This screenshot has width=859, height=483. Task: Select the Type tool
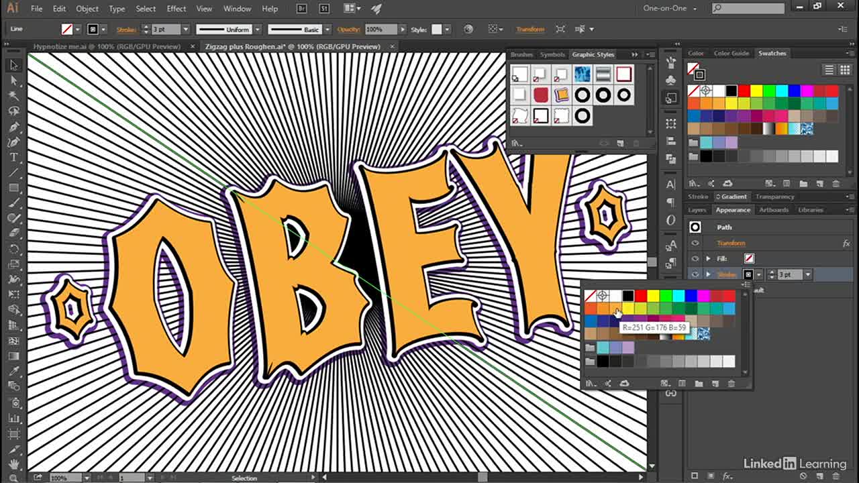[13, 157]
